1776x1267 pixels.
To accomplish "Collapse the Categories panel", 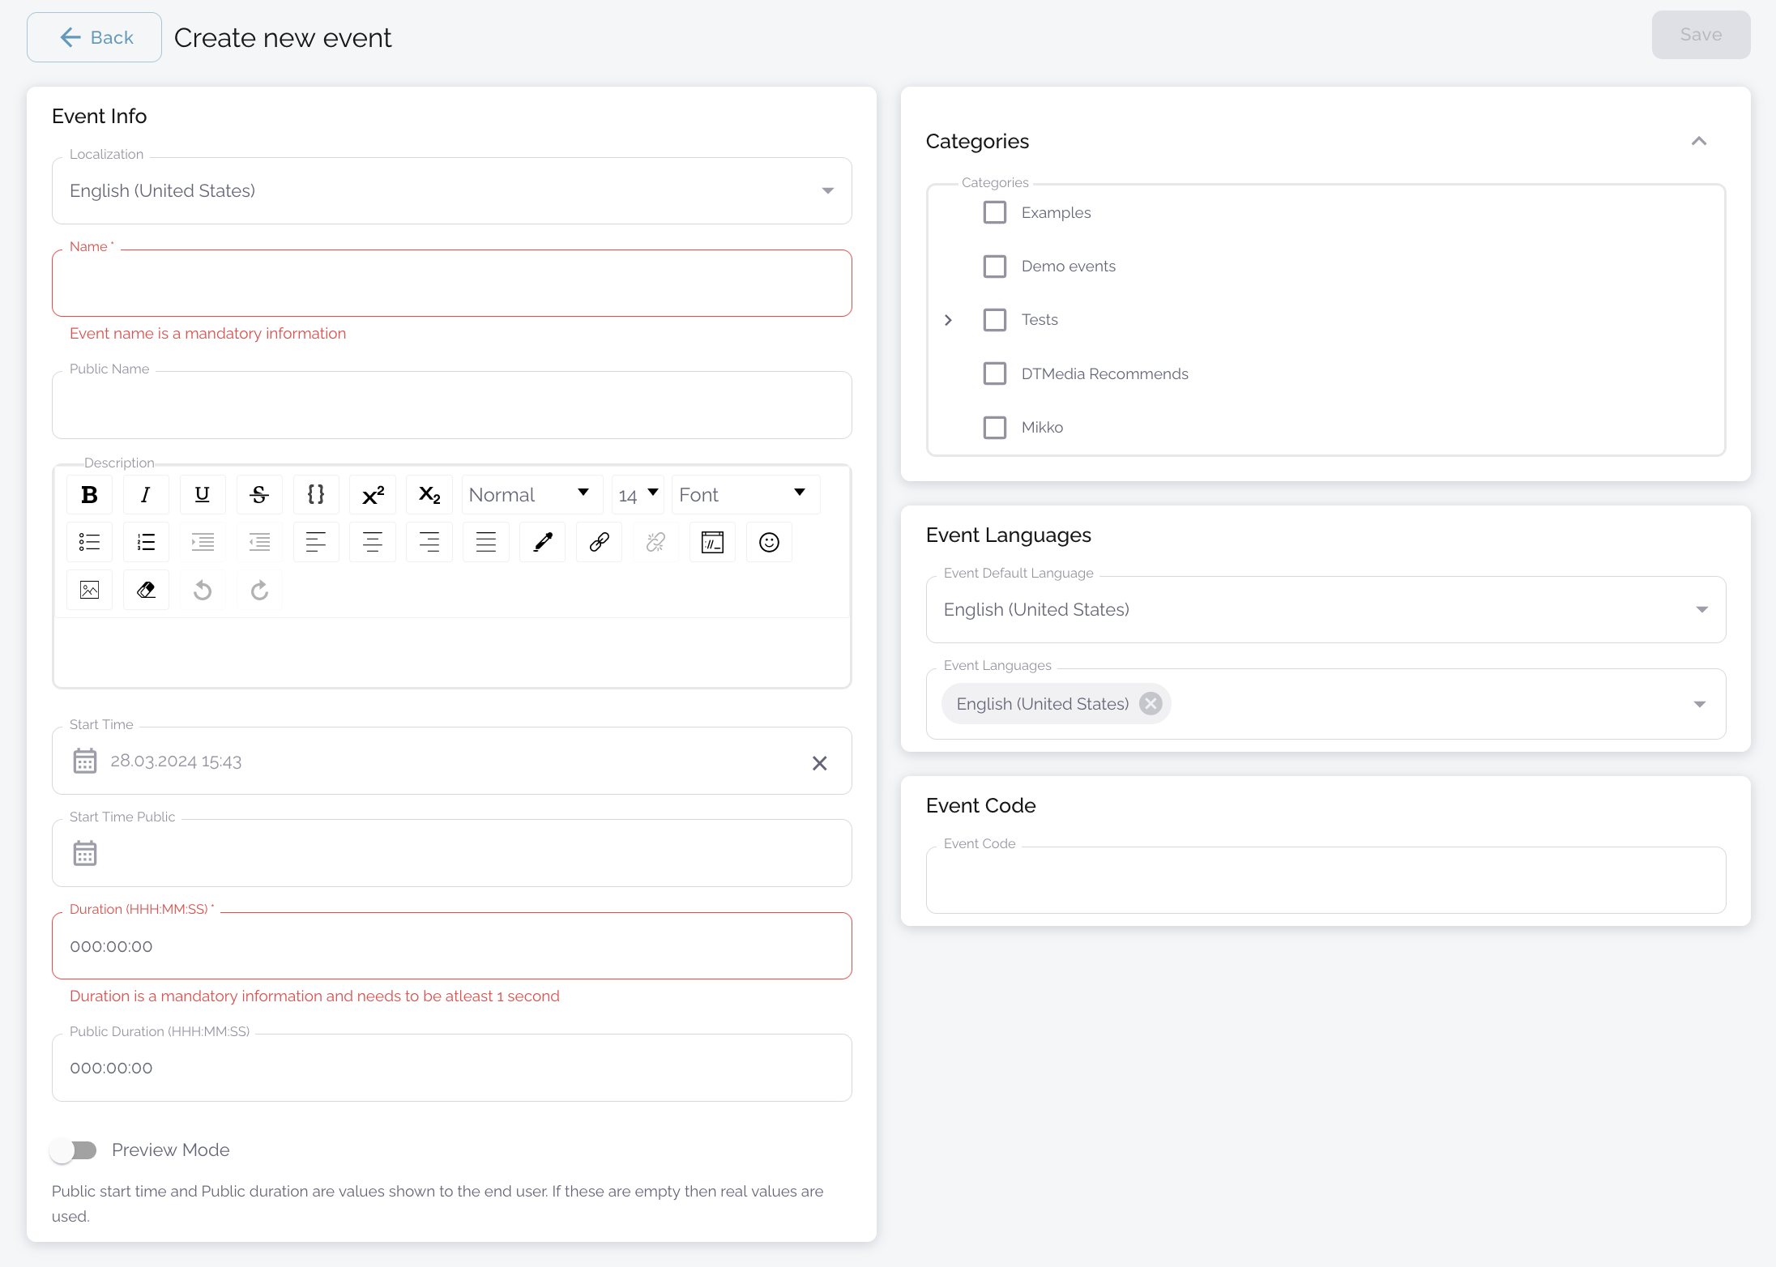I will 1699,141.
